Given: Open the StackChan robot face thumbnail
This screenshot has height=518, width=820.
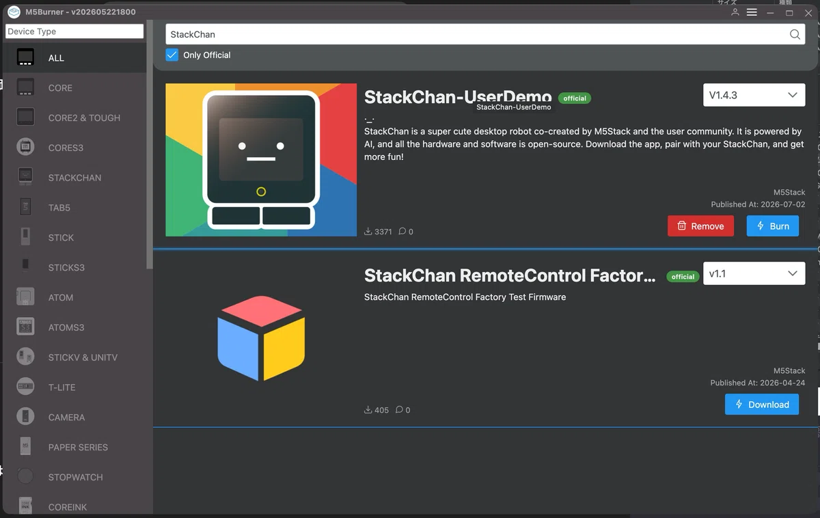Looking at the screenshot, I should coord(261,160).
